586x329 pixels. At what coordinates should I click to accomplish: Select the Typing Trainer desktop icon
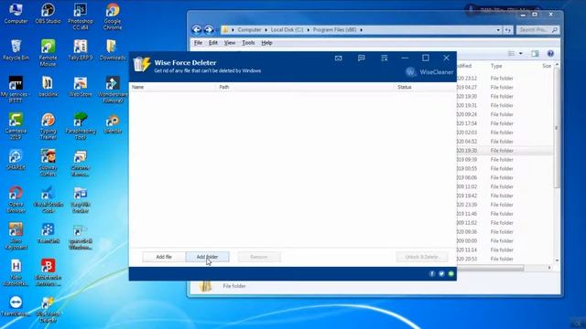(x=48, y=127)
